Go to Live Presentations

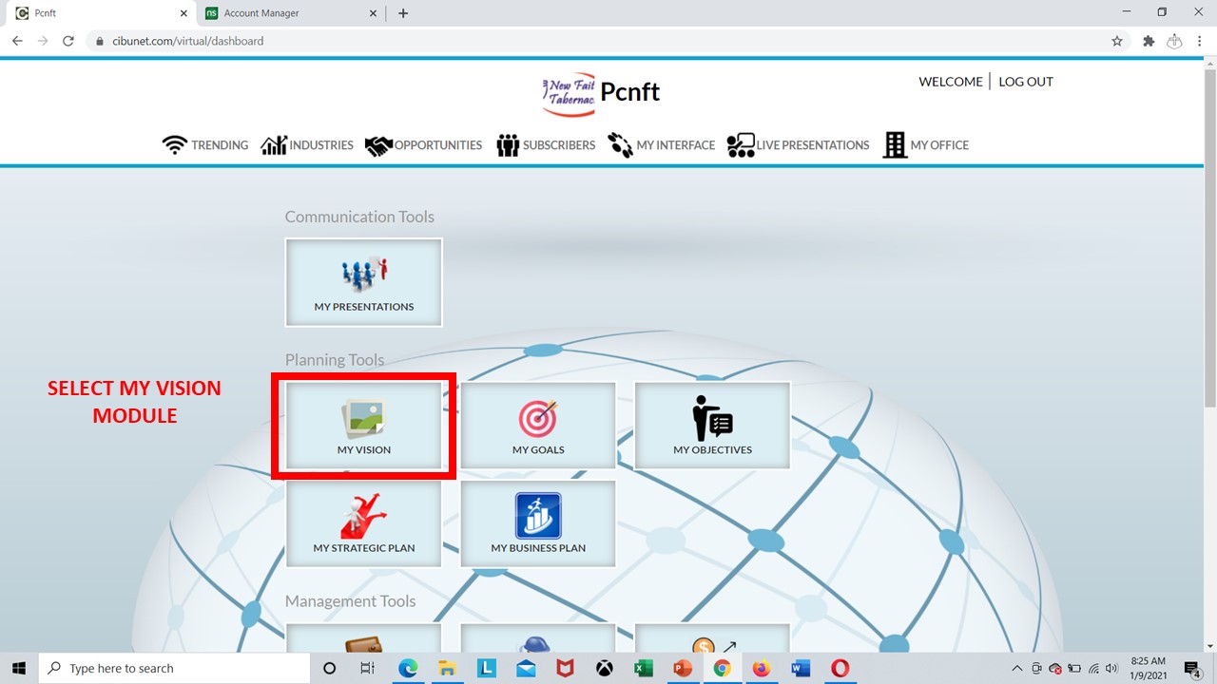click(x=799, y=145)
